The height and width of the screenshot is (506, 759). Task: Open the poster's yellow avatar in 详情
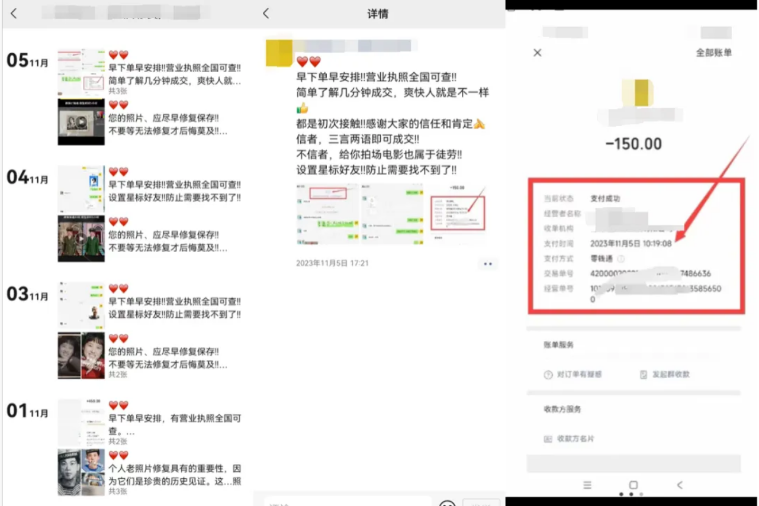[279, 53]
